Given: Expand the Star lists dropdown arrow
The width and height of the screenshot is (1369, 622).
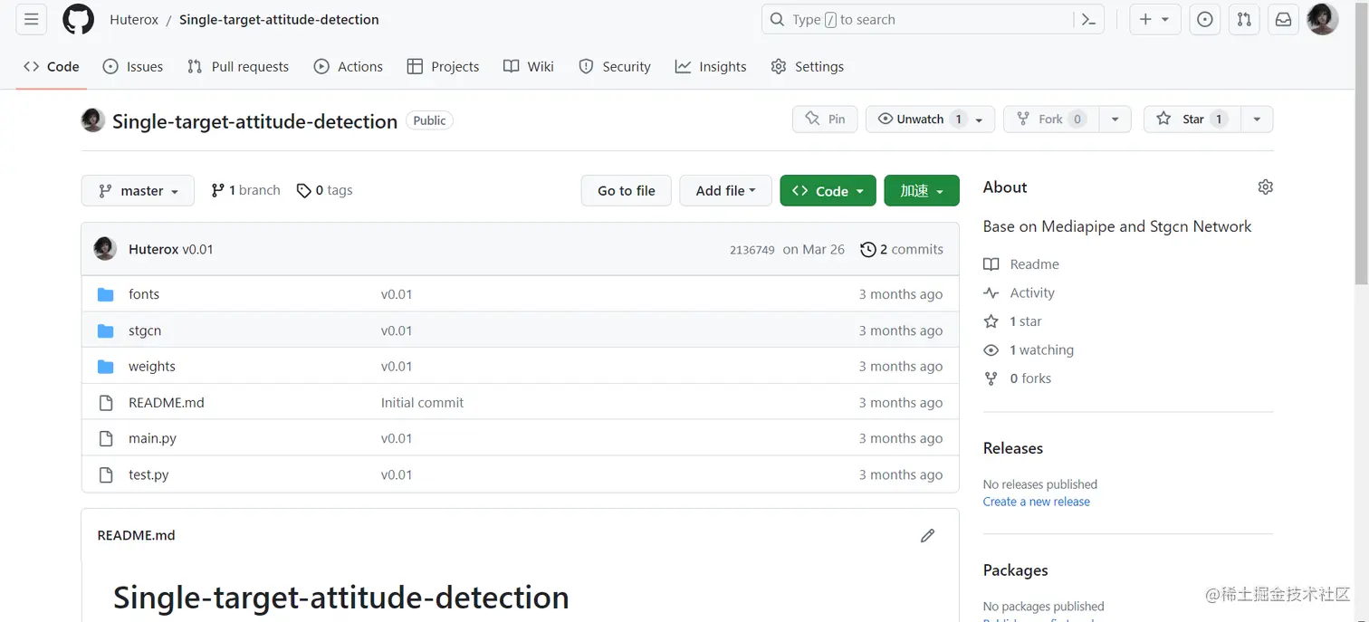Looking at the screenshot, I should pos(1257,120).
